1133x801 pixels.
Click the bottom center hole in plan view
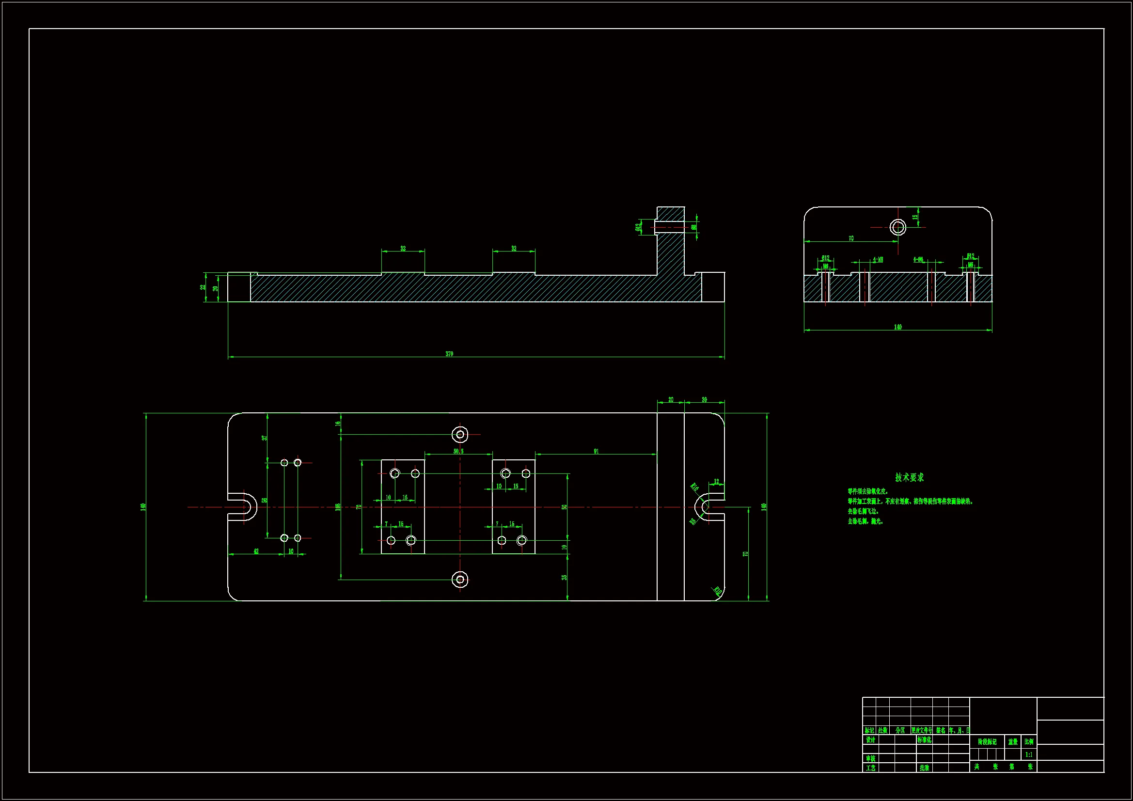click(460, 580)
